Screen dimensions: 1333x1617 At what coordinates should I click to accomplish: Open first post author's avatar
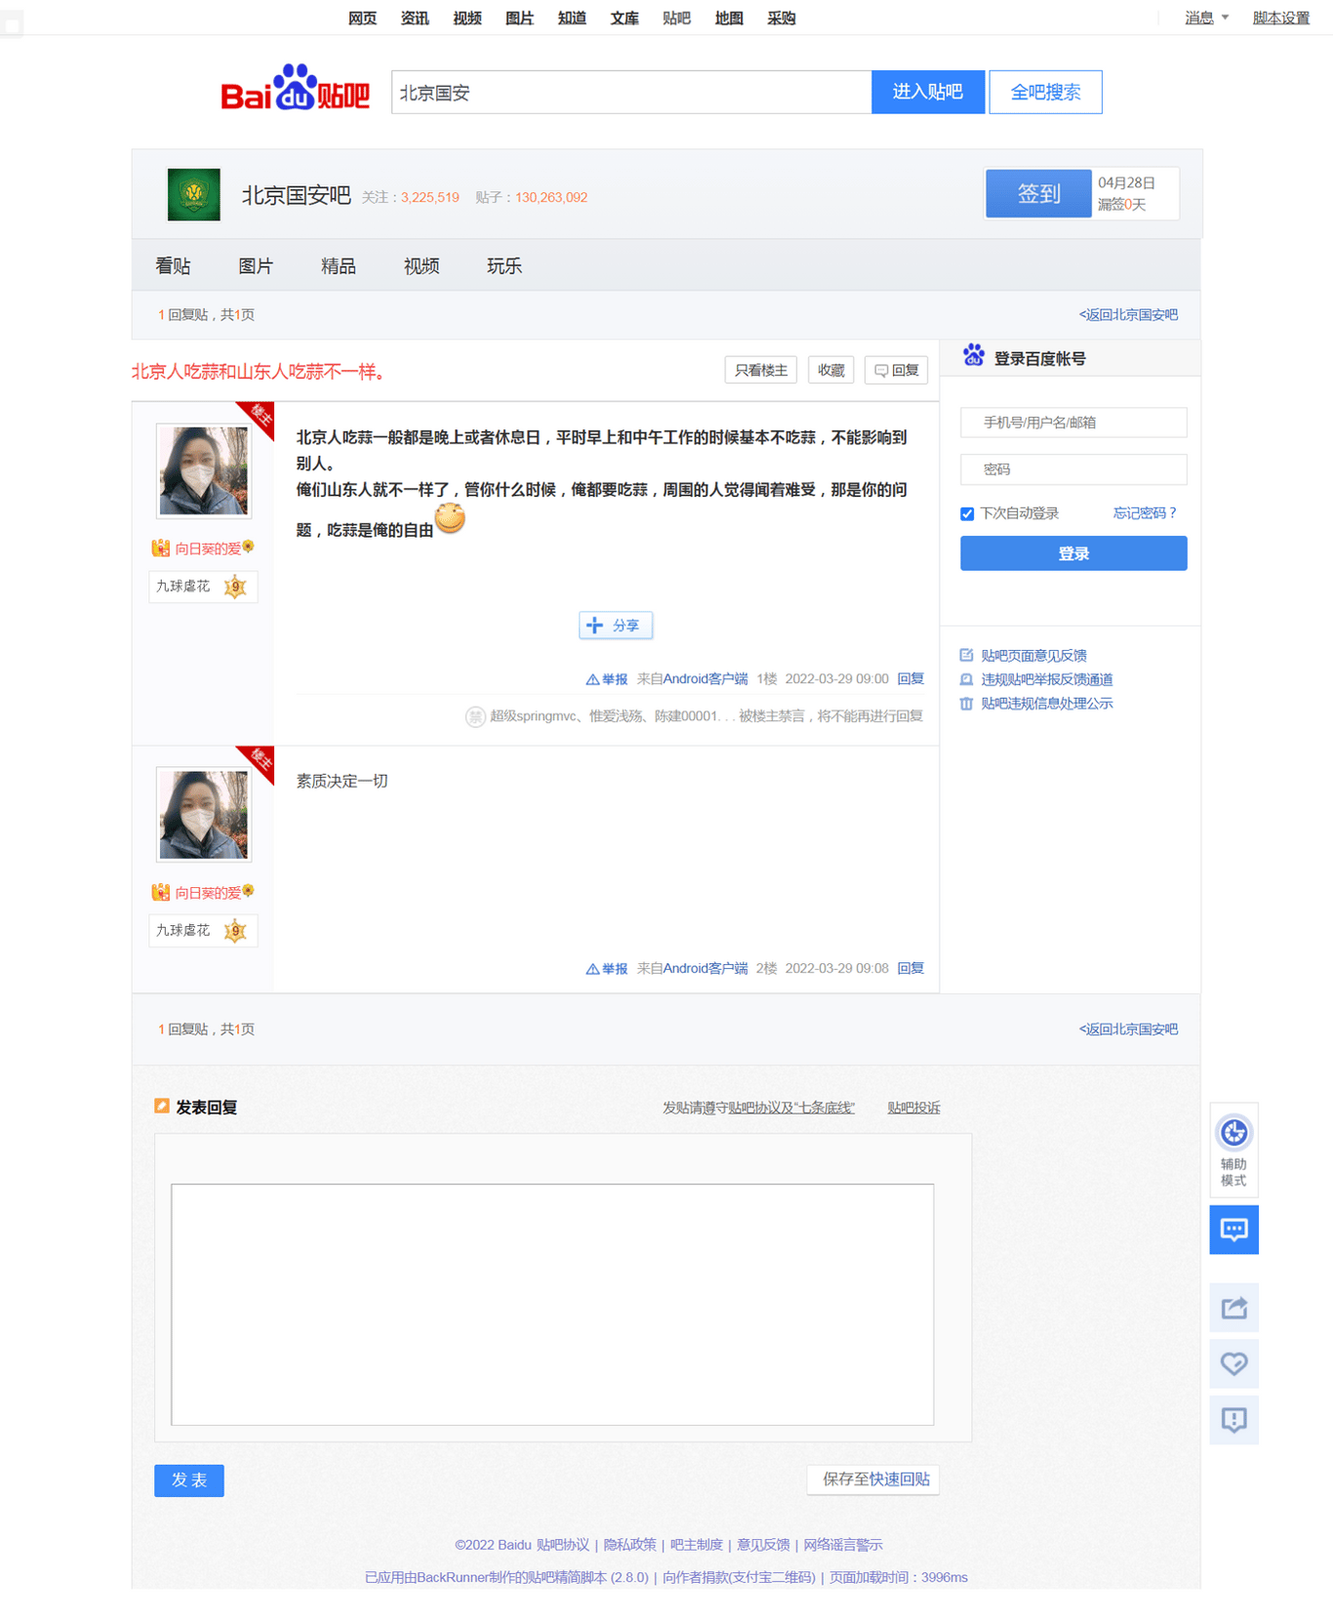tap(203, 470)
